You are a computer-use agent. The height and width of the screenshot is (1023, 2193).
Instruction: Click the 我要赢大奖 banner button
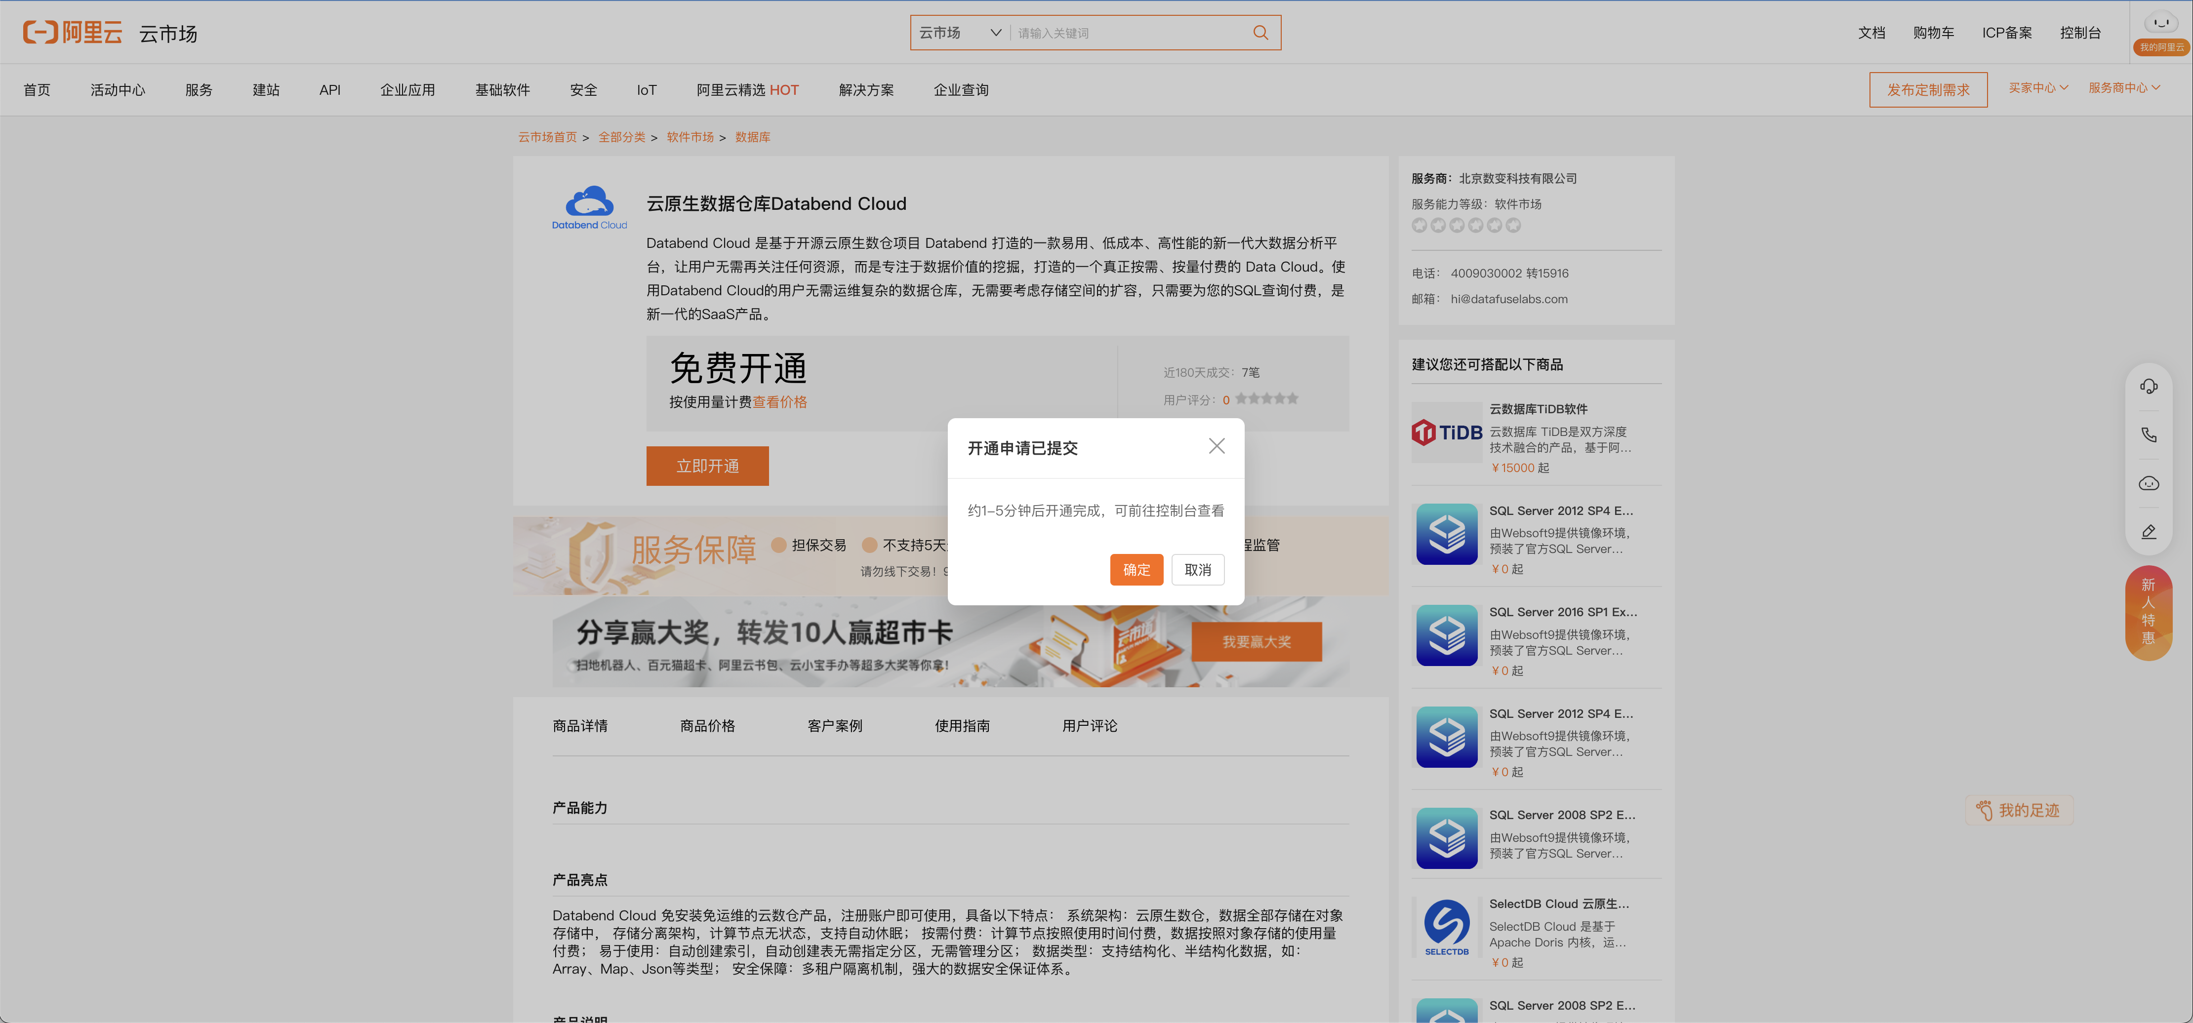click(x=1257, y=642)
